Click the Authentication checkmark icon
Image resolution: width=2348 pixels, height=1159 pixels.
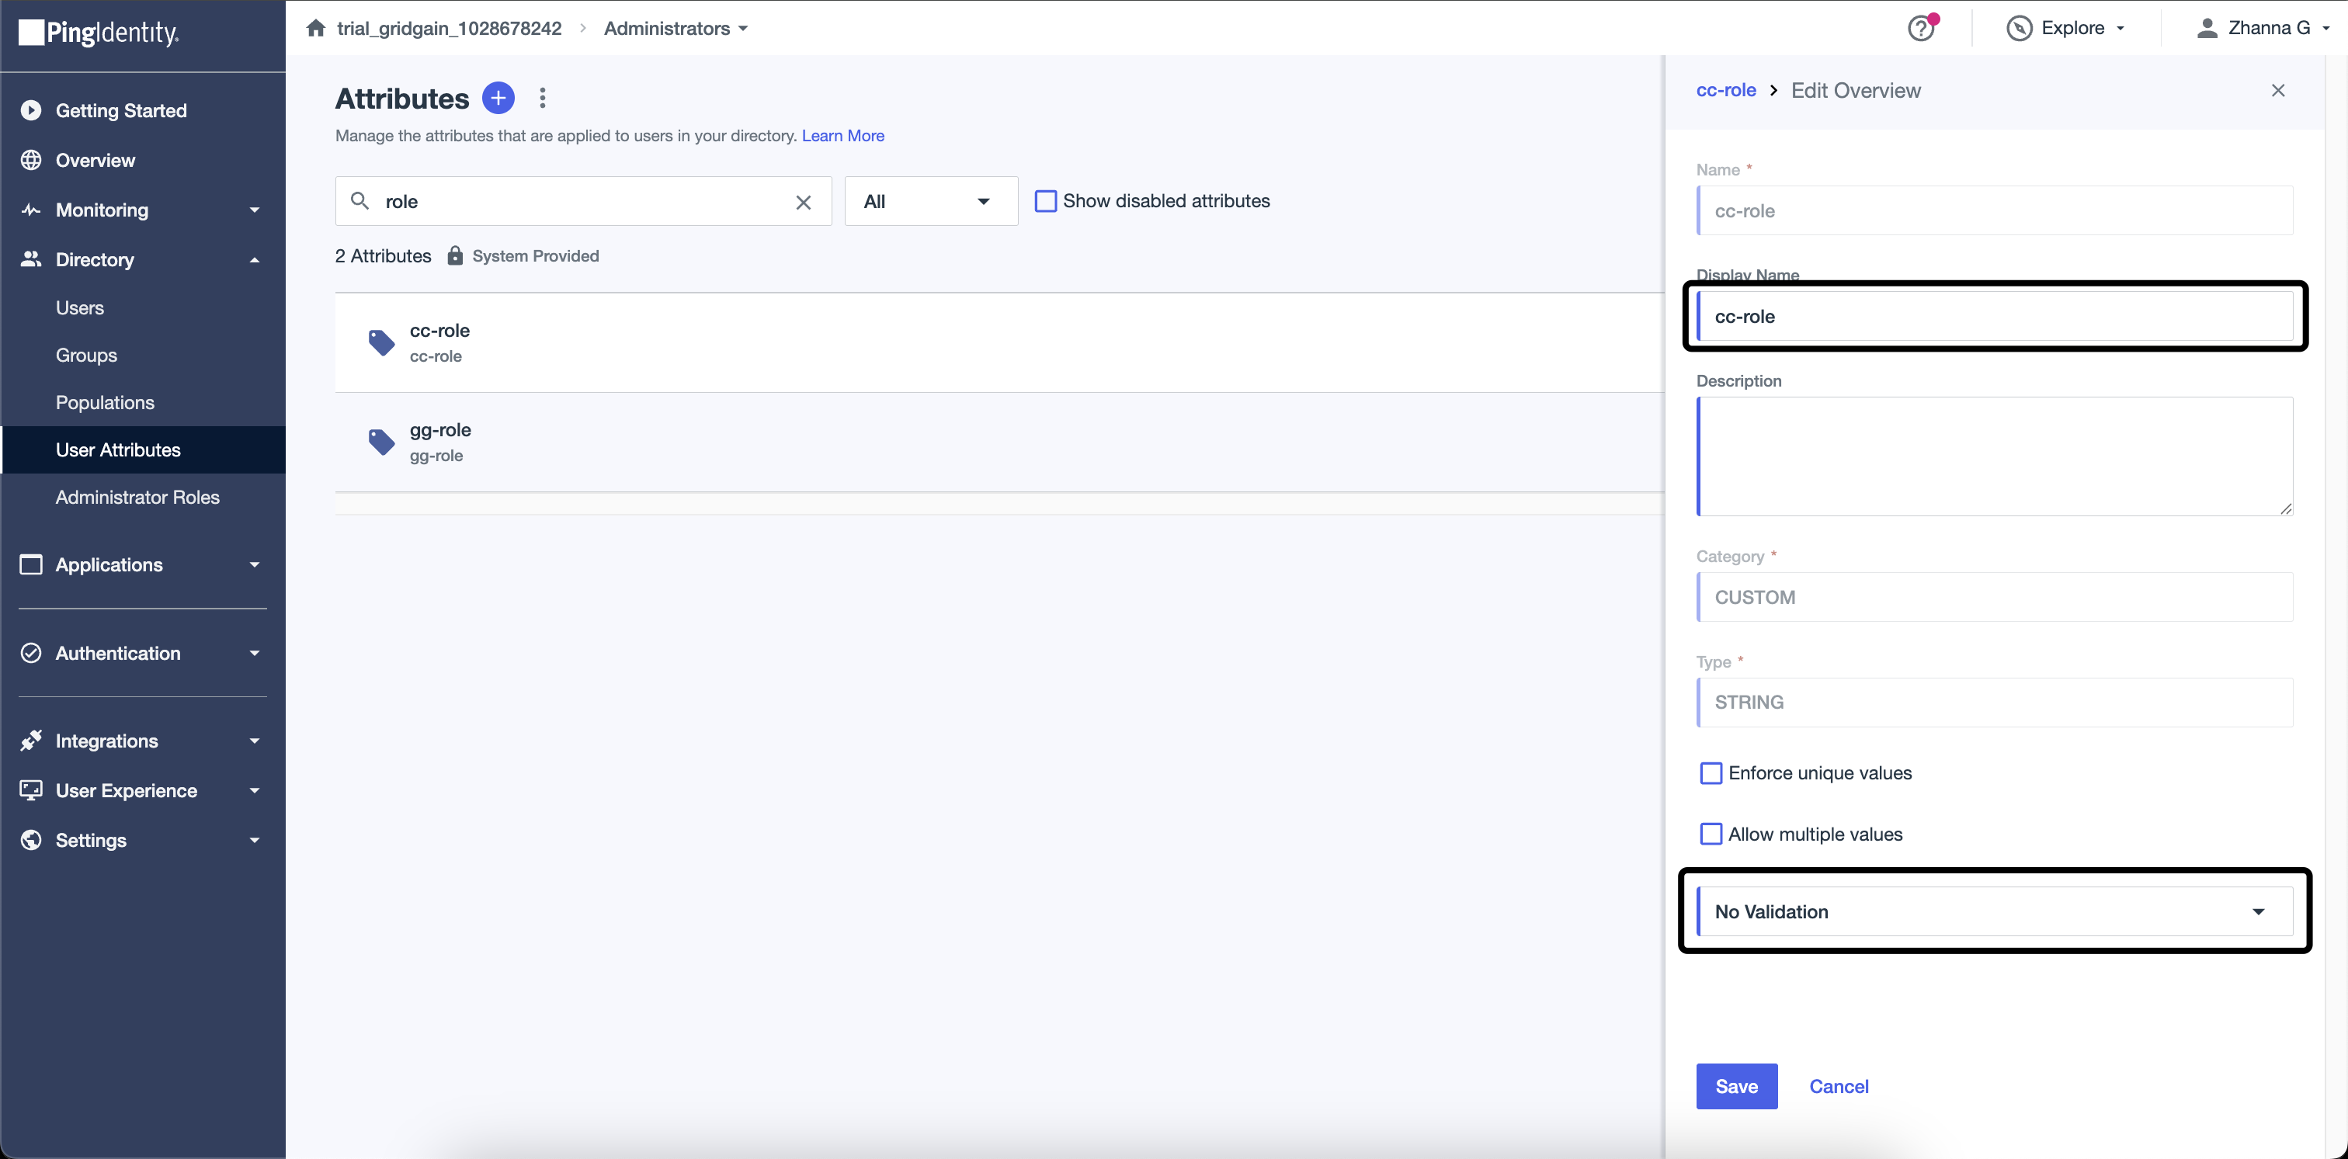pos(31,652)
